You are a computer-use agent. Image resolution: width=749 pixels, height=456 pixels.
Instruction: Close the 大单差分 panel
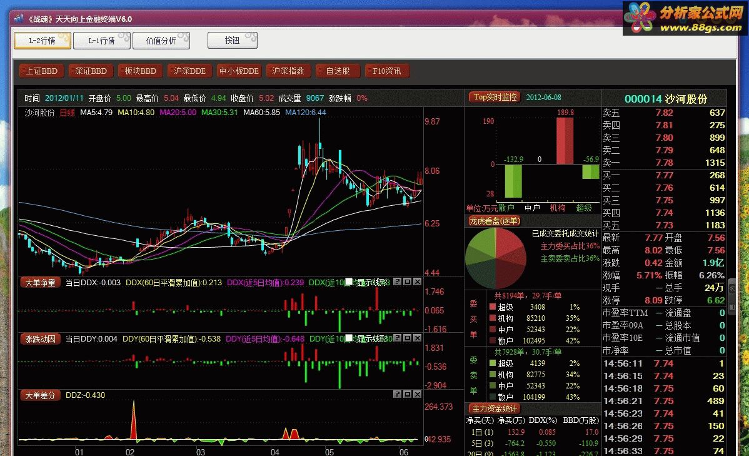418,394
